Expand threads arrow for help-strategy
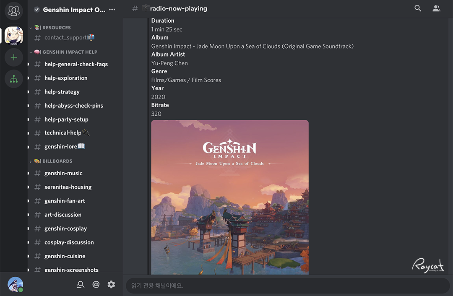Viewport: 453px width, 296px height. [29, 92]
